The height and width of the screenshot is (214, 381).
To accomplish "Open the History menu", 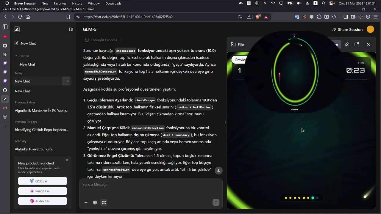I will click(x=77, y=4).
